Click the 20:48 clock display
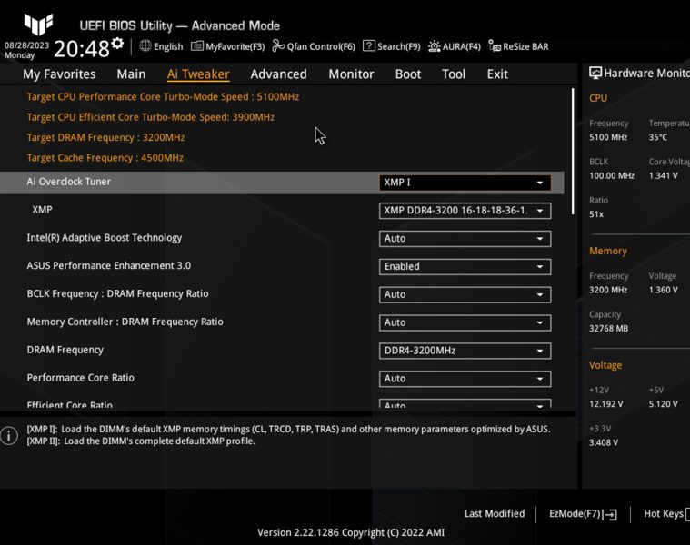This screenshot has height=545, width=690. 82,49
